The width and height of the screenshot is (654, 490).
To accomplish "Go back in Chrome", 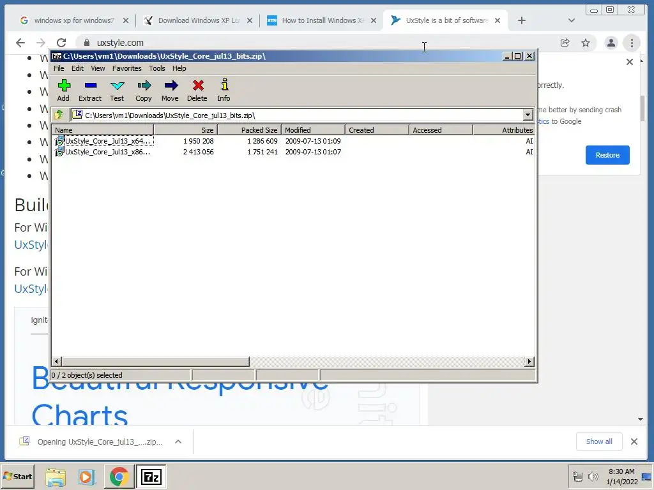I will [20, 43].
